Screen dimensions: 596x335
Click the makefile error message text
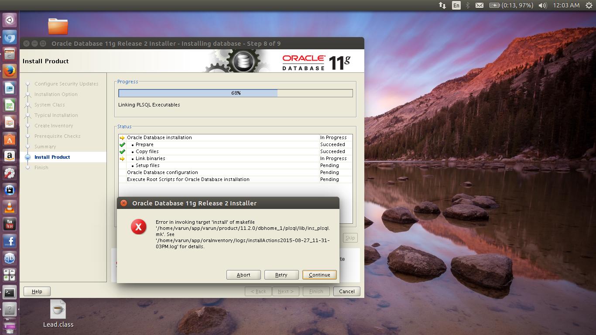(x=243, y=234)
